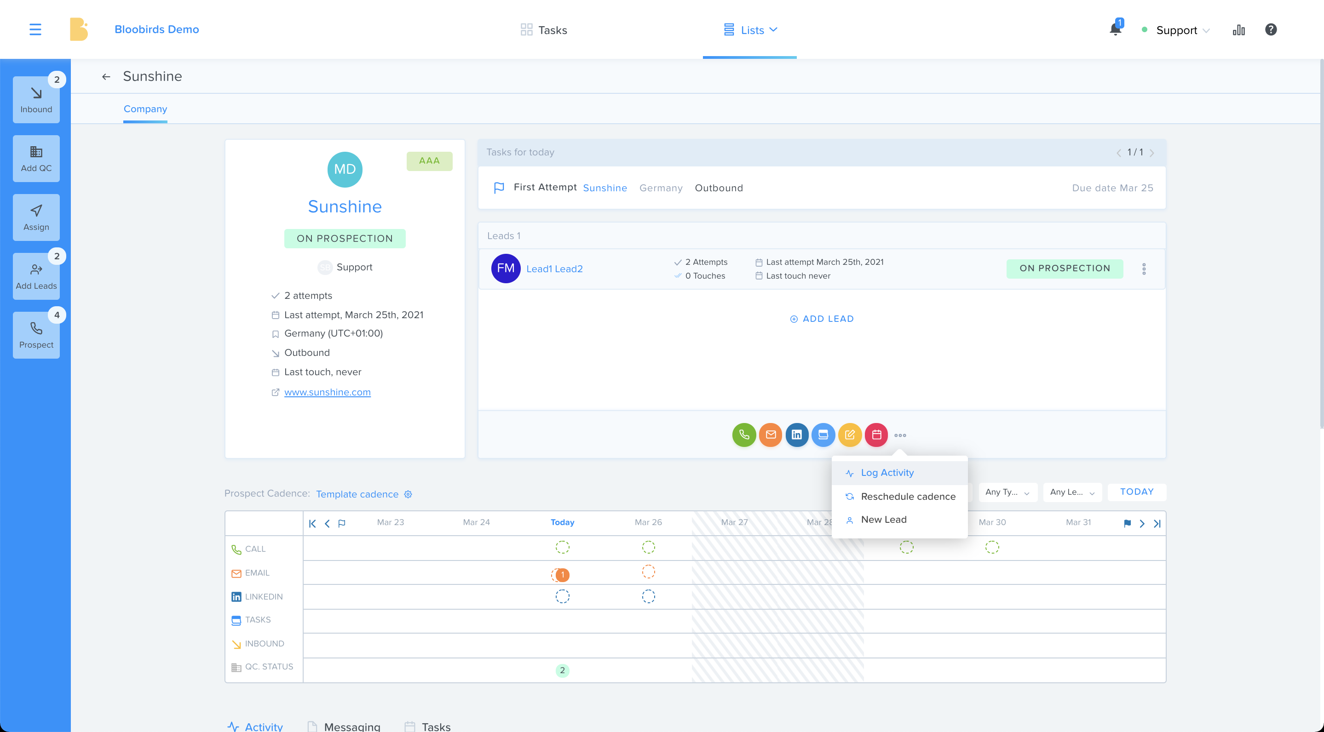Open the vertical dots menu for Lead1 Lead2
The width and height of the screenshot is (1324, 732).
[1144, 269]
